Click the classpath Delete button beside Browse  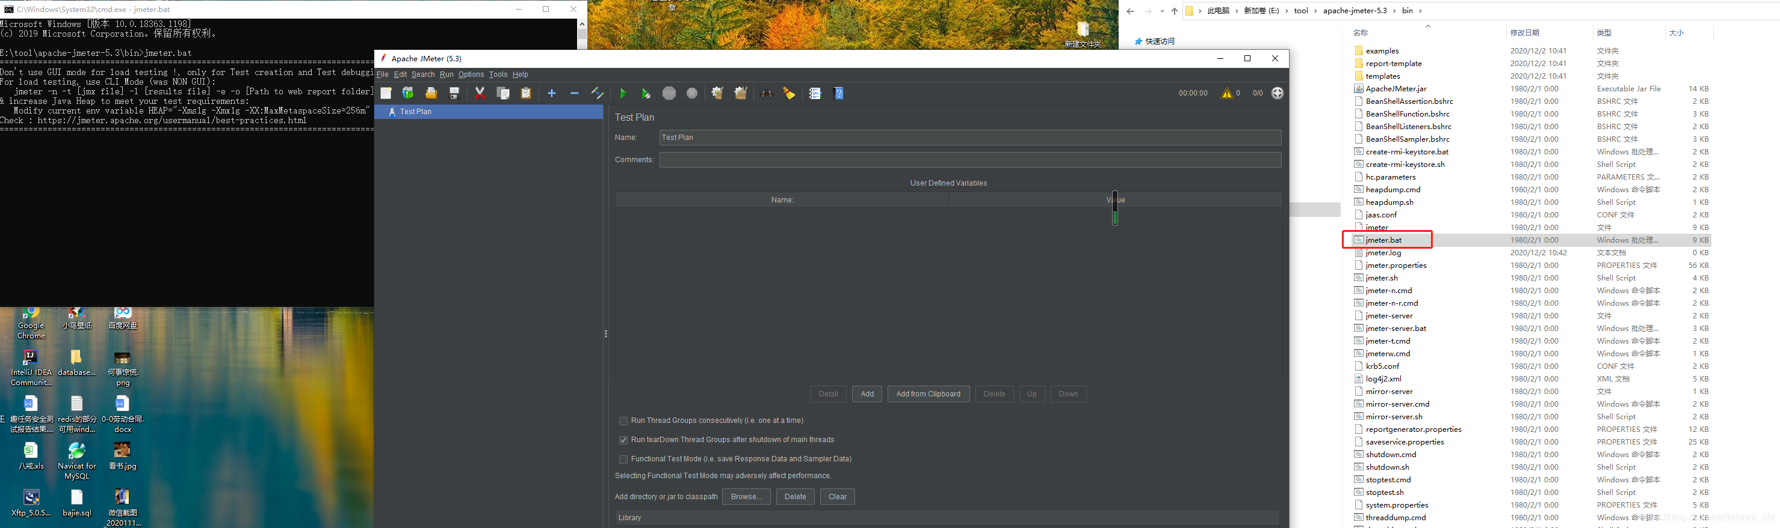tap(796, 497)
